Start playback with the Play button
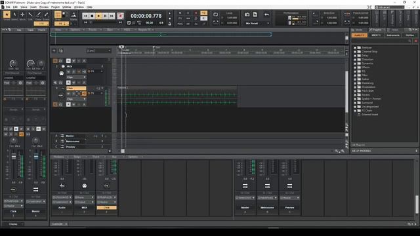This screenshot has height=236, width=420. coord(98,16)
